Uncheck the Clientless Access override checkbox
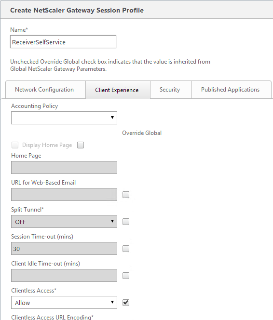Viewport: 273px width, 320px height. [x=126, y=303]
